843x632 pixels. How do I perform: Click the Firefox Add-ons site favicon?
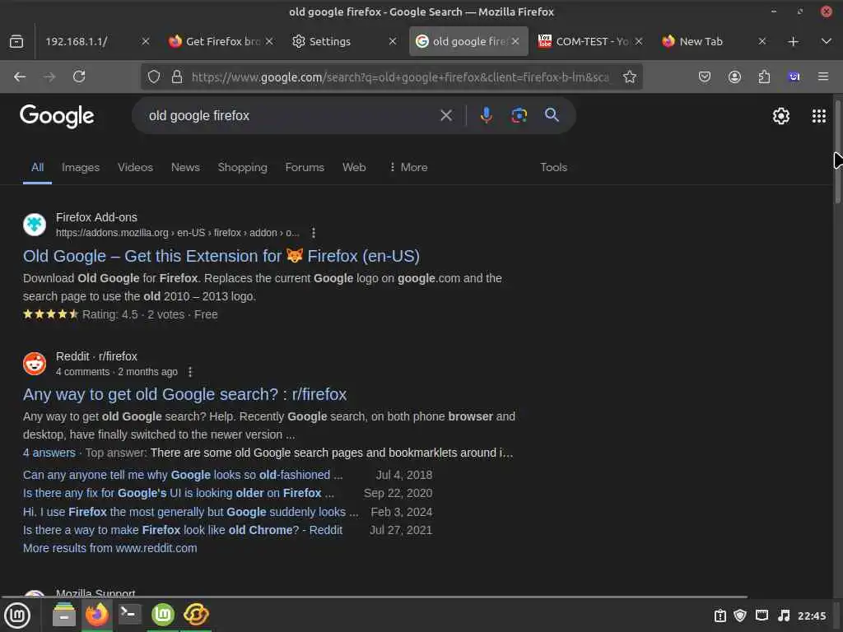click(x=35, y=224)
